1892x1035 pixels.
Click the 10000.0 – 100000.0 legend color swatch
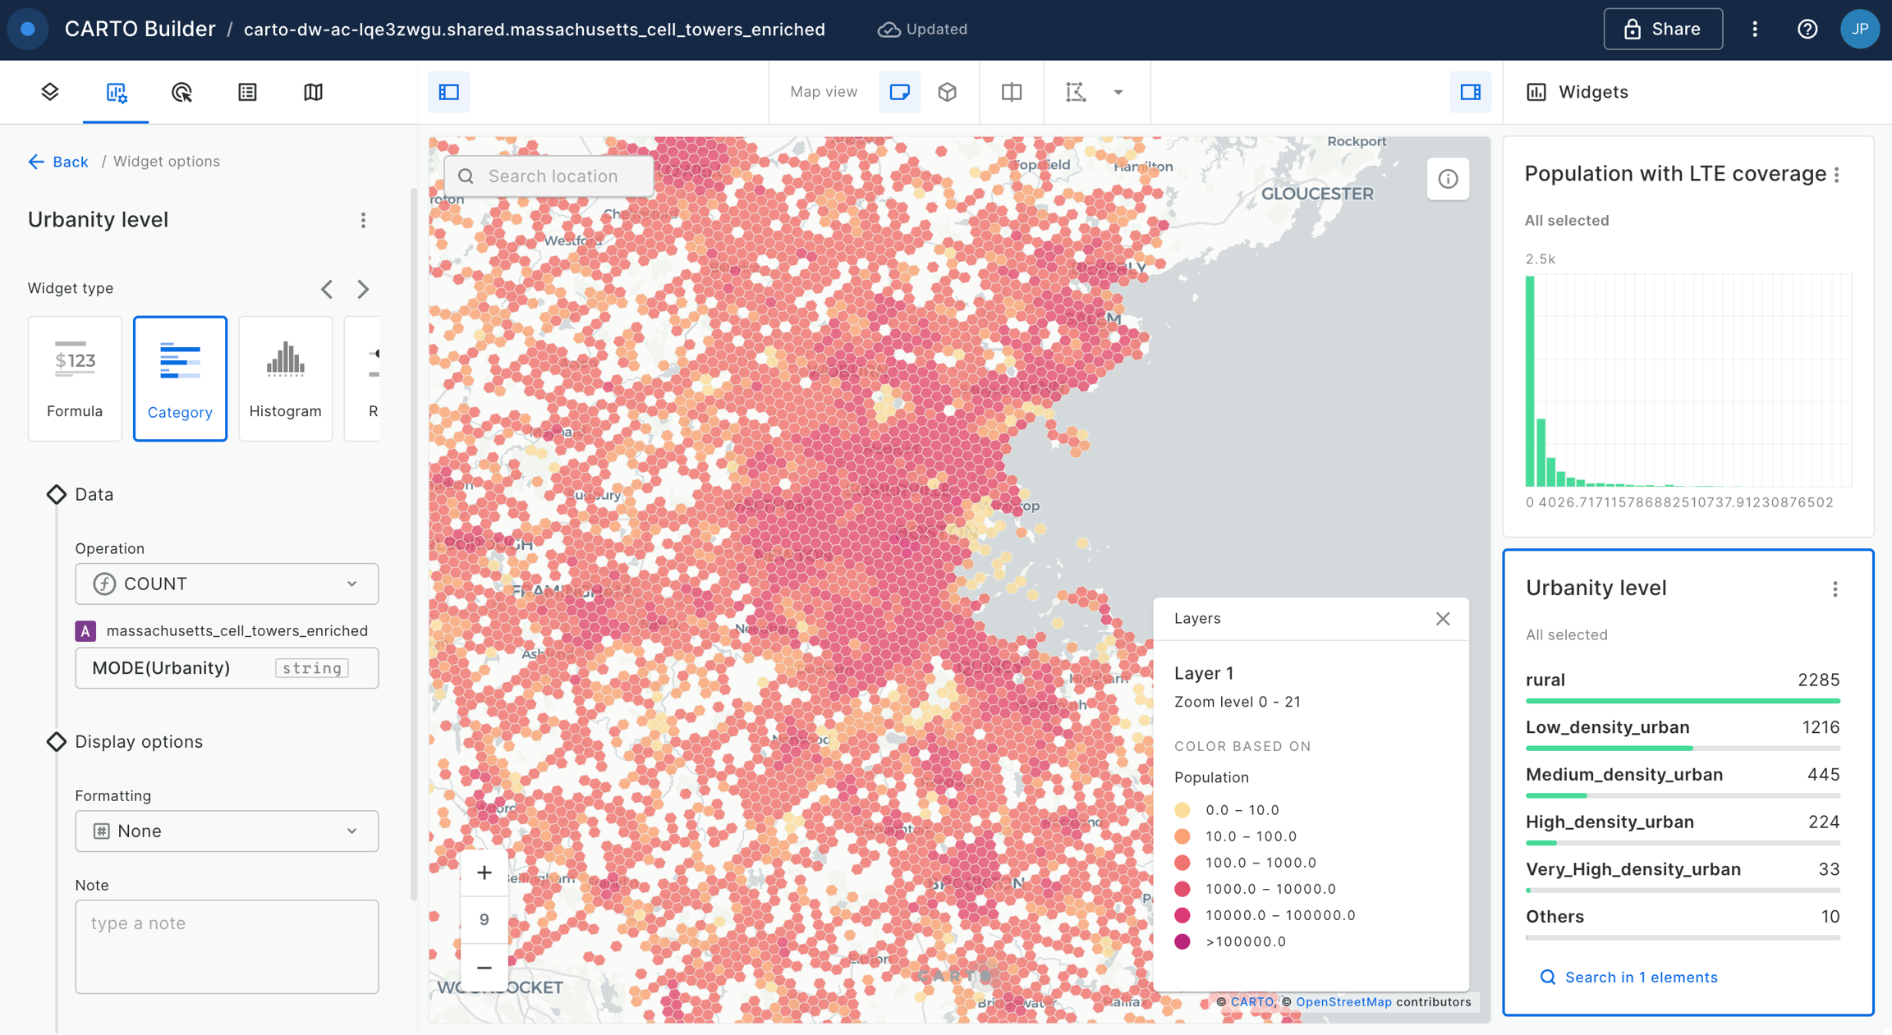1182,915
